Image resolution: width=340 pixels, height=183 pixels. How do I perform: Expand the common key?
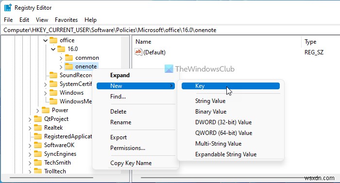tap(61, 58)
